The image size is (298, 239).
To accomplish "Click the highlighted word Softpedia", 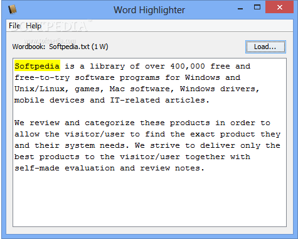I will click(x=37, y=66).
